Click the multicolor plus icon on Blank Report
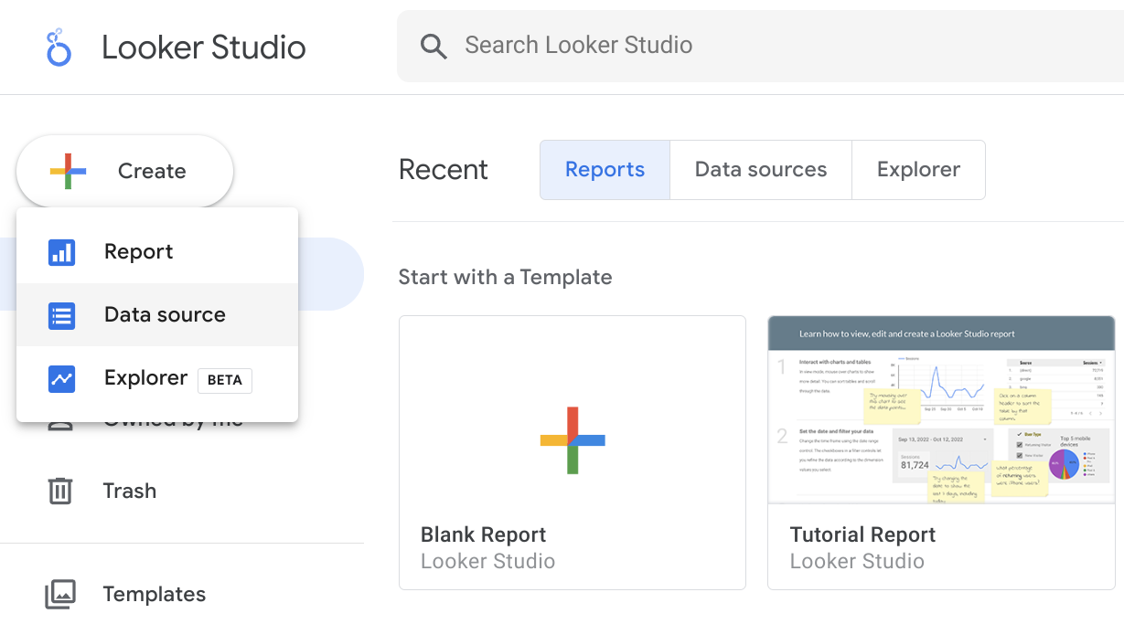The width and height of the screenshot is (1124, 624). pos(572,439)
